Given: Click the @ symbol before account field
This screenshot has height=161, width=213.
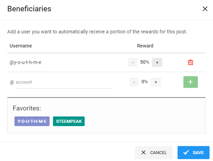Looking at the screenshot, I should (12, 82).
